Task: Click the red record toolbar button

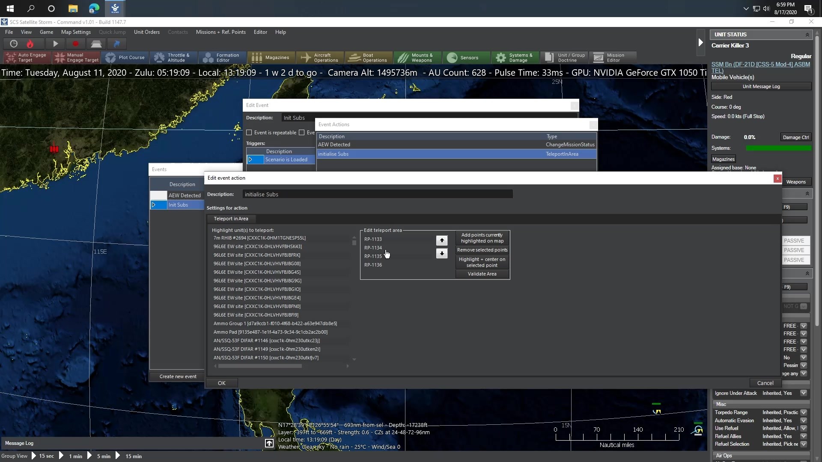Action: click(x=76, y=44)
